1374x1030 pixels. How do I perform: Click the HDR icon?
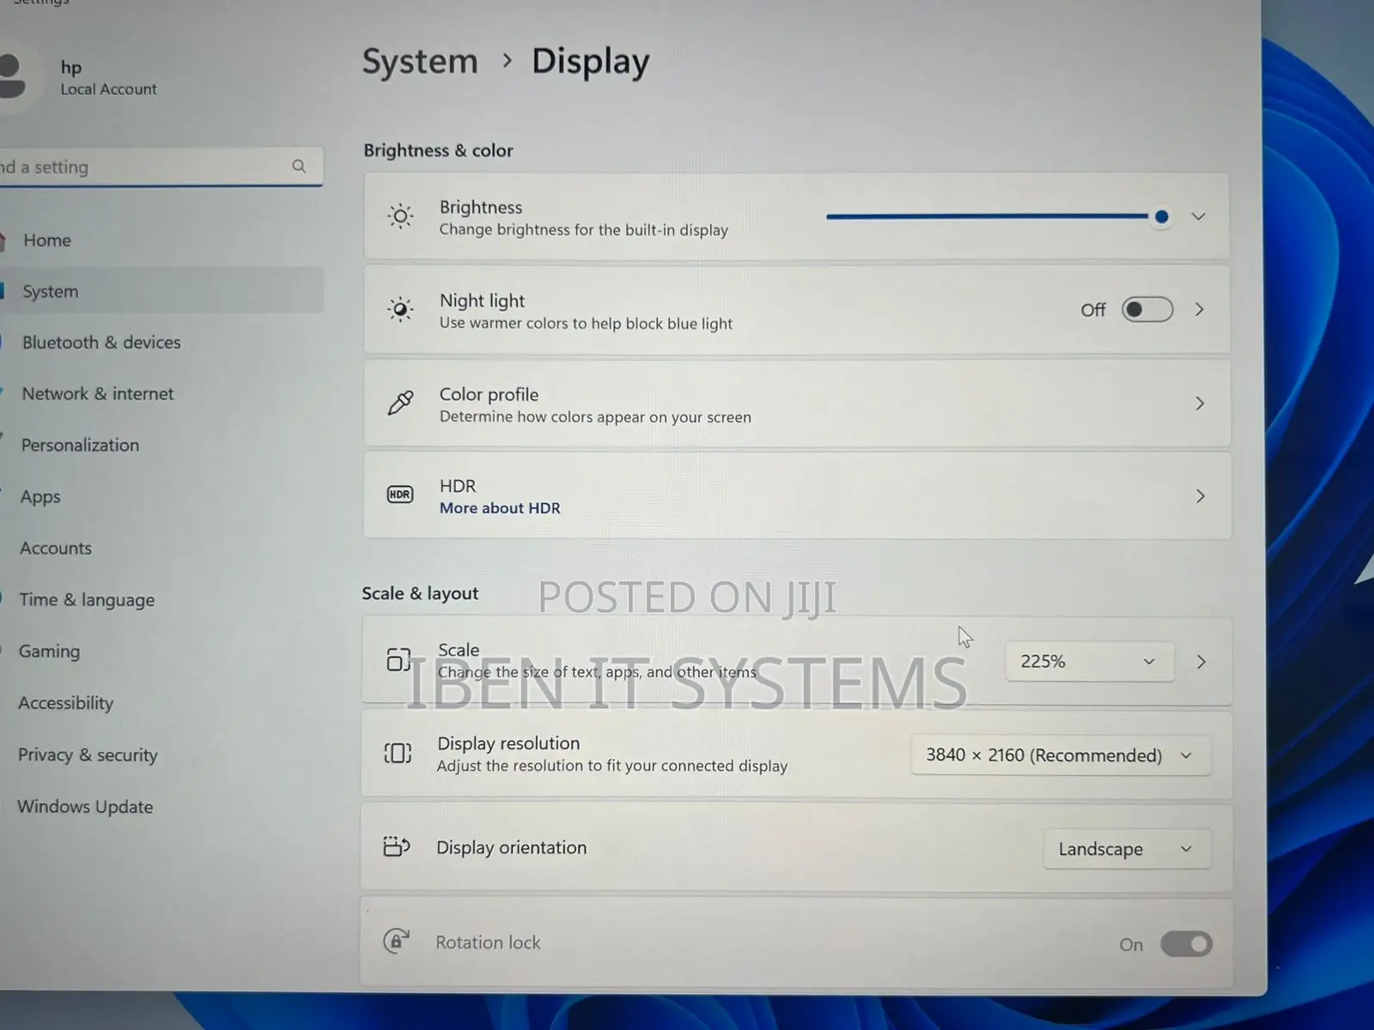coord(399,494)
